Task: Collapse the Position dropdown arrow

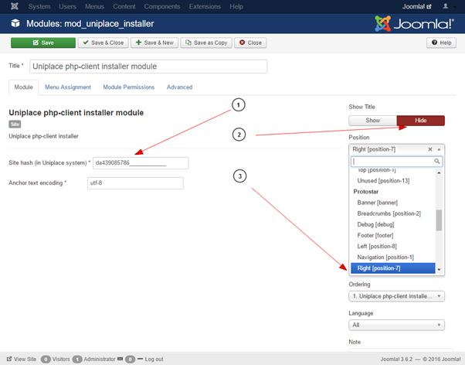Action: [439, 149]
